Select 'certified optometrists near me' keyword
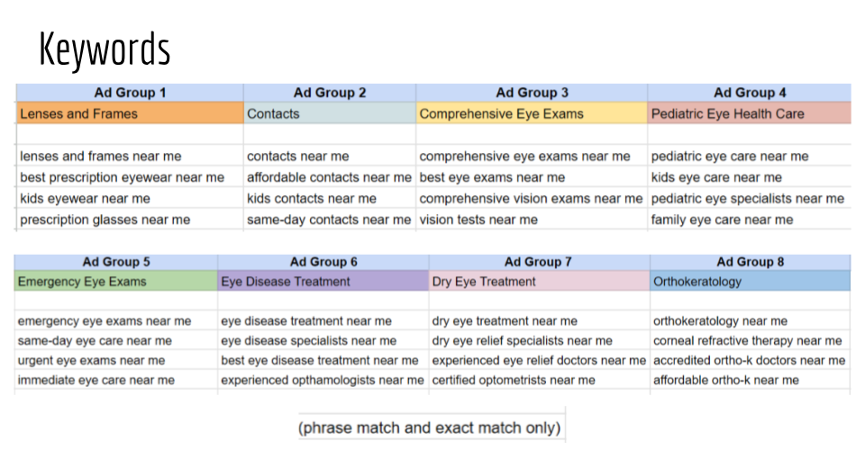 (x=514, y=381)
